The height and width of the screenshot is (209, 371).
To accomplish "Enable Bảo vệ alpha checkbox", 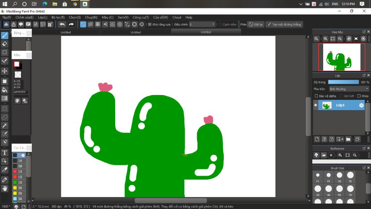I will pyautogui.click(x=316, y=96).
